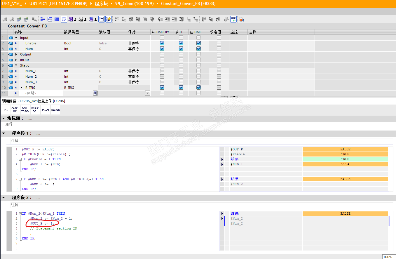Insert a WHILE DO loop snippet

tap(36, 110)
